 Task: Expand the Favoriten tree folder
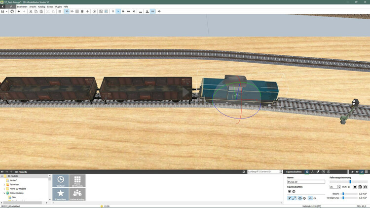coord(4,185)
